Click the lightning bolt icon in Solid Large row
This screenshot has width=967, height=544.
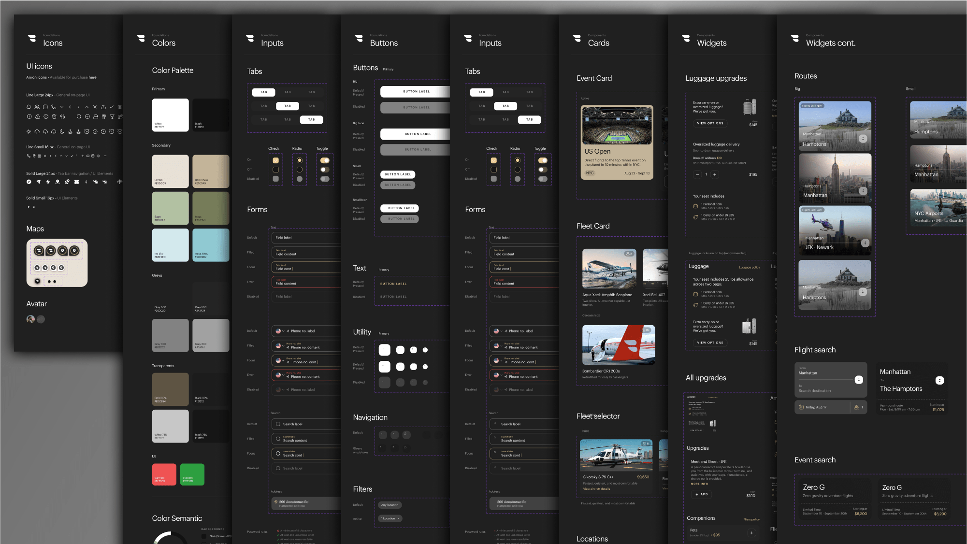[48, 182]
